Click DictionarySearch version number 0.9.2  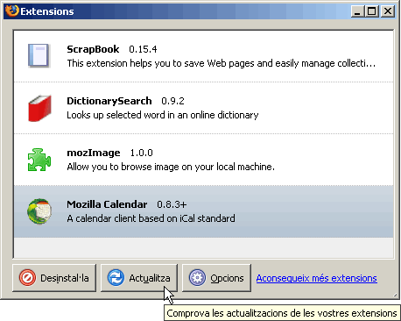(x=172, y=101)
